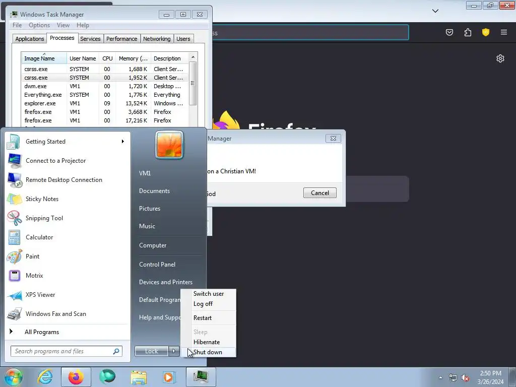Click process list vertical scrollbar thumb
Viewport: 516px width, 387px height.
[193, 83]
